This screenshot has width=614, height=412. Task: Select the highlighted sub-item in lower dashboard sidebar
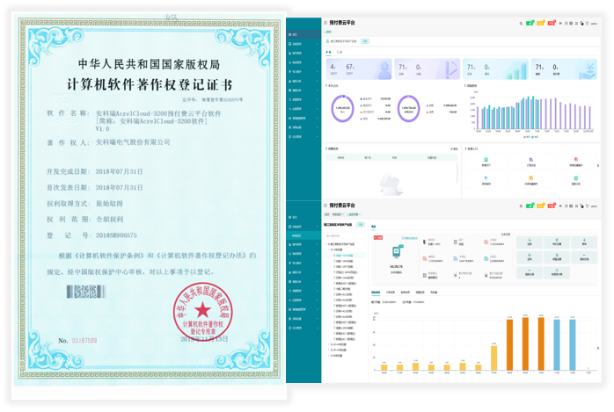(303, 235)
